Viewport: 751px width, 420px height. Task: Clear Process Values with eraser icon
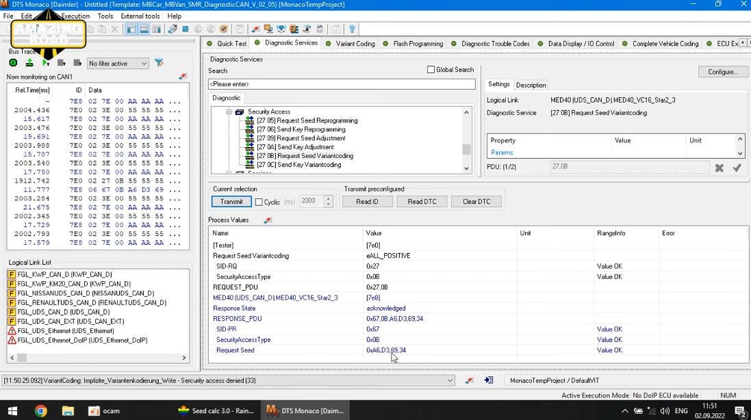coord(268,220)
